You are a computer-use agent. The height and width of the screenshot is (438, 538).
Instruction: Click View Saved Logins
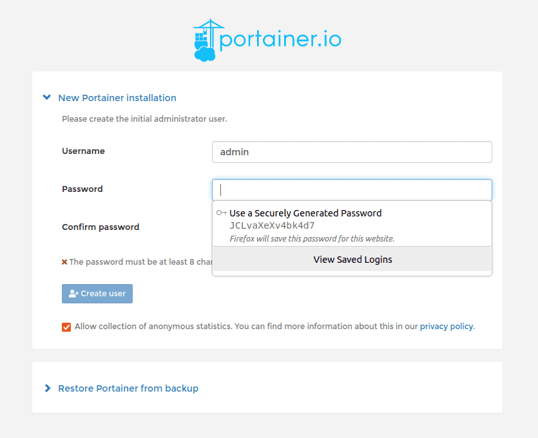tap(352, 259)
